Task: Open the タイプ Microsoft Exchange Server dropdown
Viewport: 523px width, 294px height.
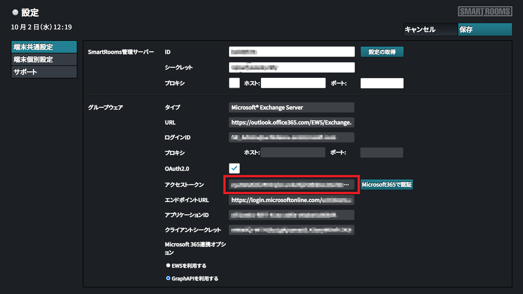Action: 291,108
